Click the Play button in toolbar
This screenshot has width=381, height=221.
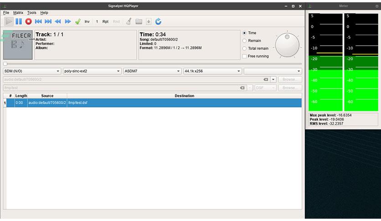pyautogui.click(x=9, y=21)
